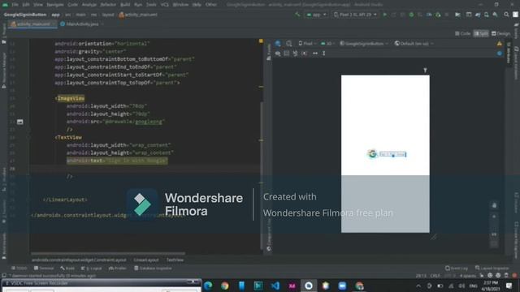
Task: Open the Layout Inspector tool window
Action: click(x=492, y=268)
